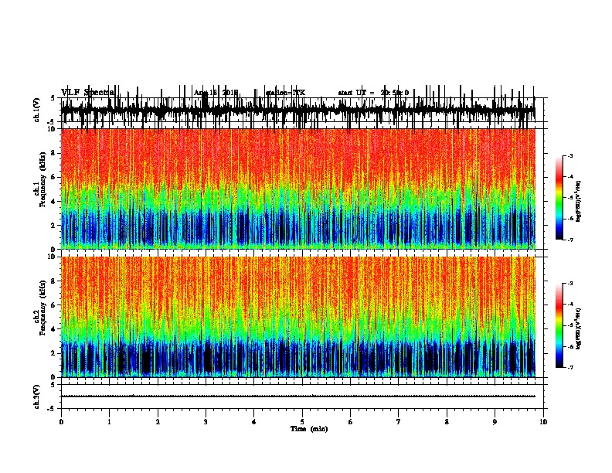
Task: Click time axis tick label '9'
Action: 495,422
